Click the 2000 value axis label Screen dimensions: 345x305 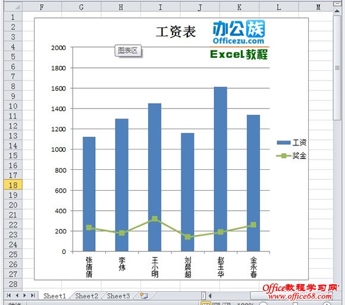(x=58, y=48)
